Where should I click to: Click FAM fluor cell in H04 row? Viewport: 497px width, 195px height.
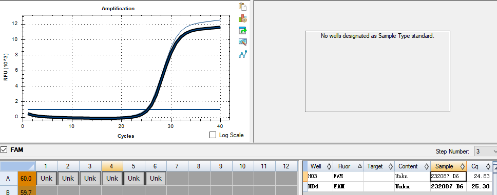pos(348,186)
